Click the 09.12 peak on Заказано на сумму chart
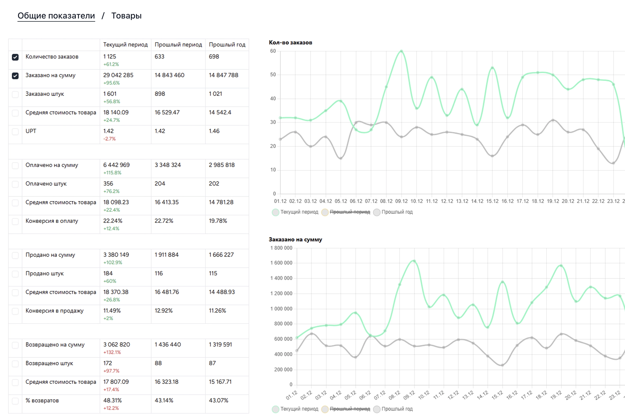The width and height of the screenshot is (625, 416). click(x=414, y=261)
